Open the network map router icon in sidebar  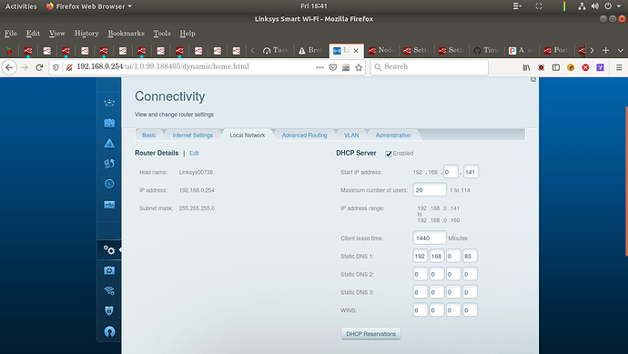[x=109, y=103]
